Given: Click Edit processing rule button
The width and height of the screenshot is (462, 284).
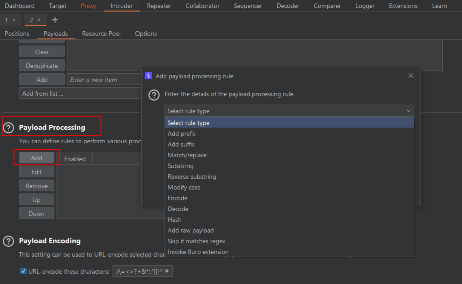Looking at the screenshot, I should coord(37,172).
